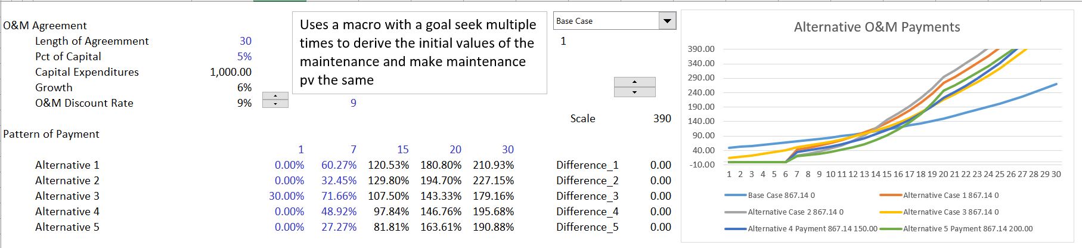The width and height of the screenshot is (1082, 248).
Task: Select the Scale value cell 390
Action: (x=662, y=119)
